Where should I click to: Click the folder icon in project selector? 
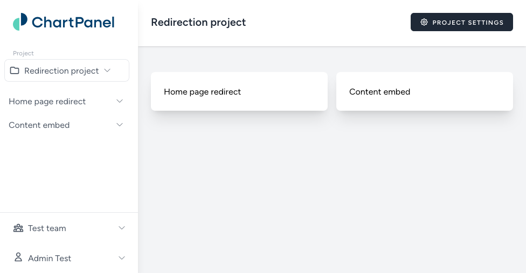coord(15,70)
